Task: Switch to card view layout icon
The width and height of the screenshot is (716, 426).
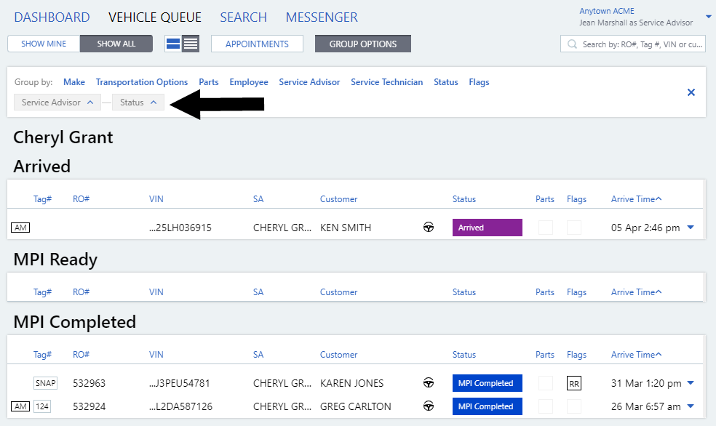Action: pos(173,44)
